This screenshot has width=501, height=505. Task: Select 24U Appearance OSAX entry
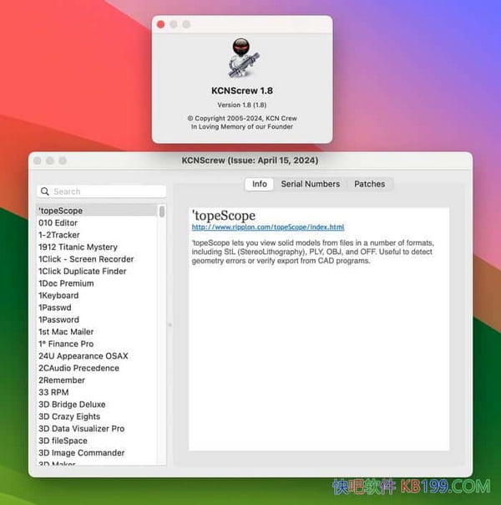coord(83,356)
